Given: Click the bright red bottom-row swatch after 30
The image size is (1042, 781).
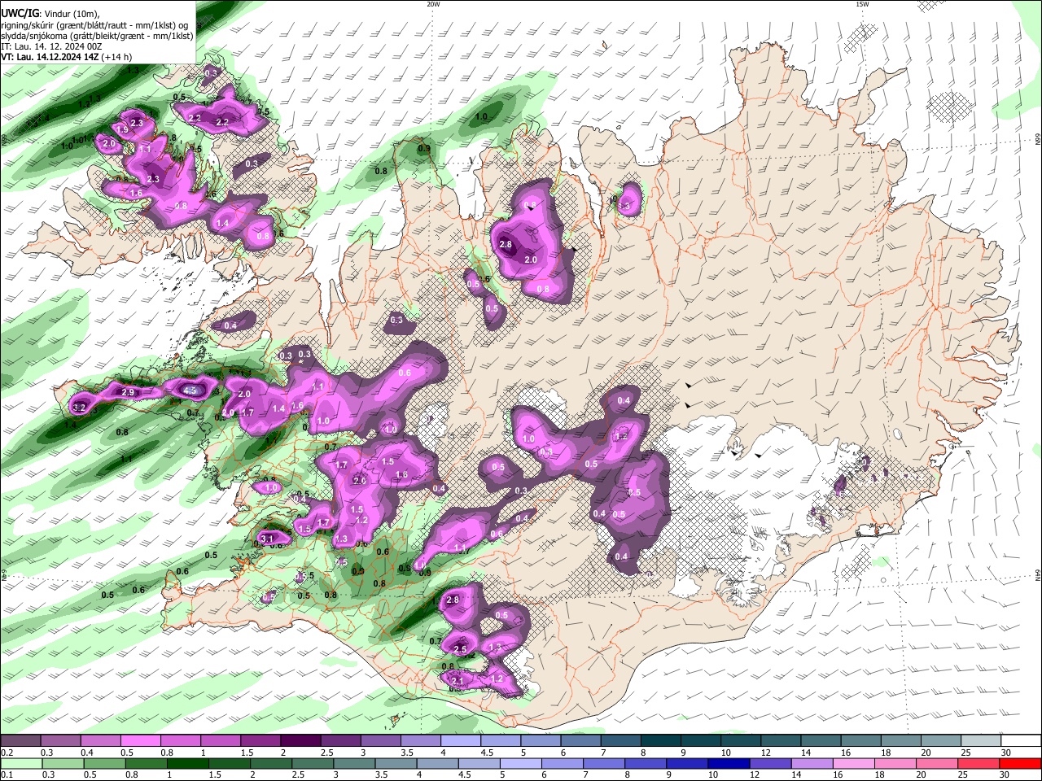Looking at the screenshot, I should pos(1021,763).
